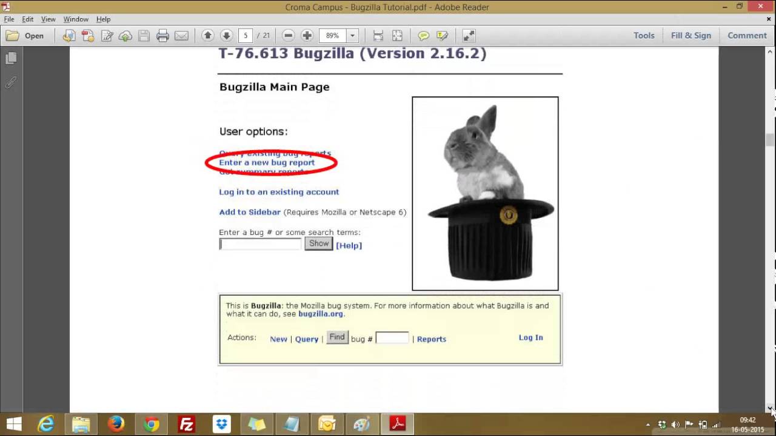Viewport: 776px width, 436px height.
Task: Click the rabbit in hat image
Action: pos(485,194)
